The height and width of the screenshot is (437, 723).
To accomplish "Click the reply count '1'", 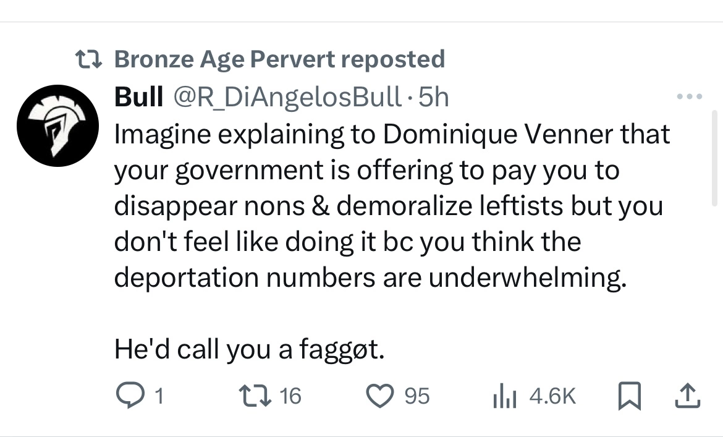I will (159, 396).
